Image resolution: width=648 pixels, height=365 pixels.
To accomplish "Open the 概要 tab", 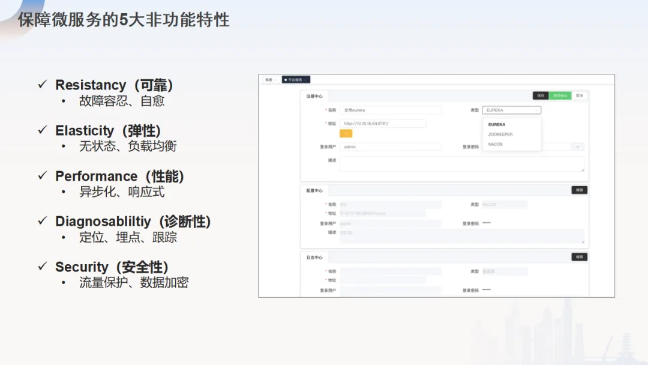I will point(271,80).
